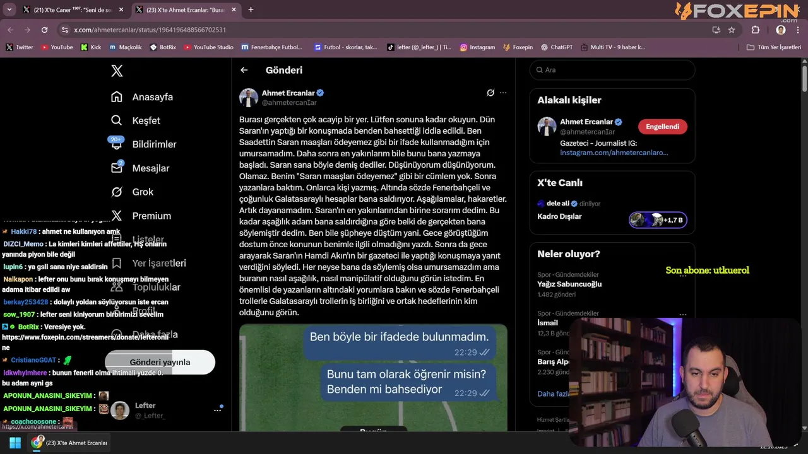Open Lefter account menu dots

click(x=217, y=410)
